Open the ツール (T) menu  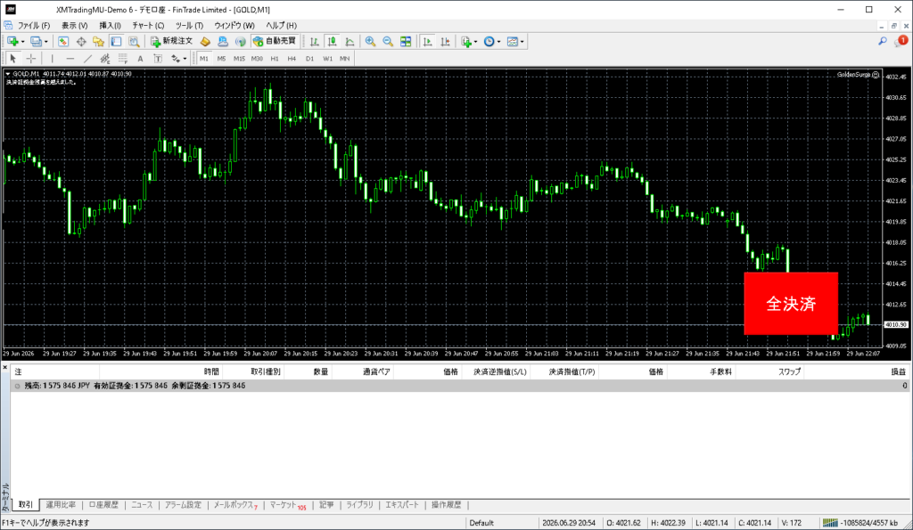pos(189,26)
